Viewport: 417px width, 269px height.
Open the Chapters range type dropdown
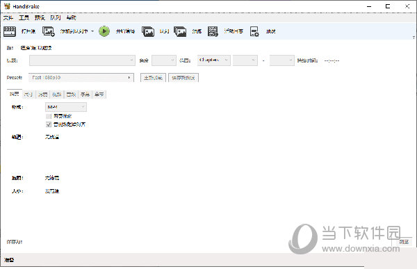(214, 60)
